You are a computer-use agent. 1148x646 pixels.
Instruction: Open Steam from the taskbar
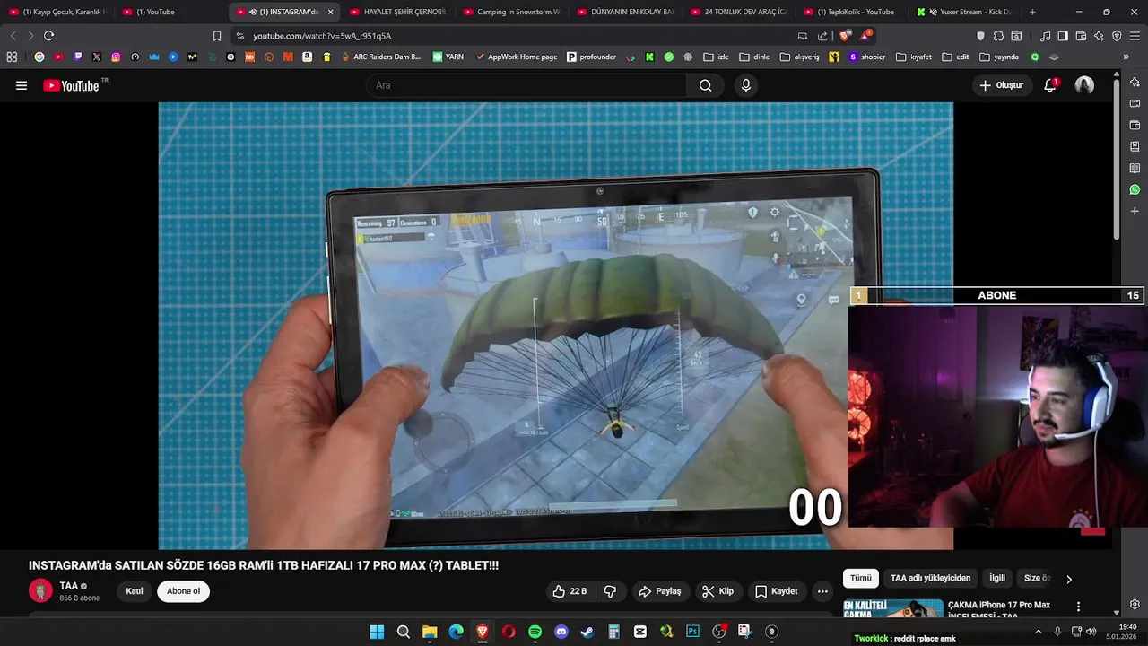pos(587,632)
